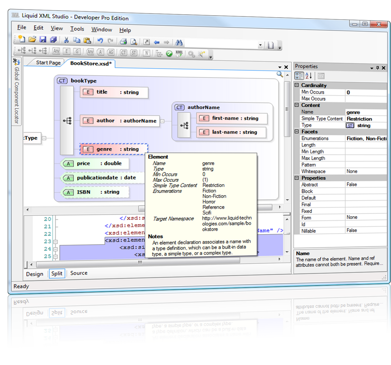
Task: Close the BookStore.xsd document with X
Action: 286,67
